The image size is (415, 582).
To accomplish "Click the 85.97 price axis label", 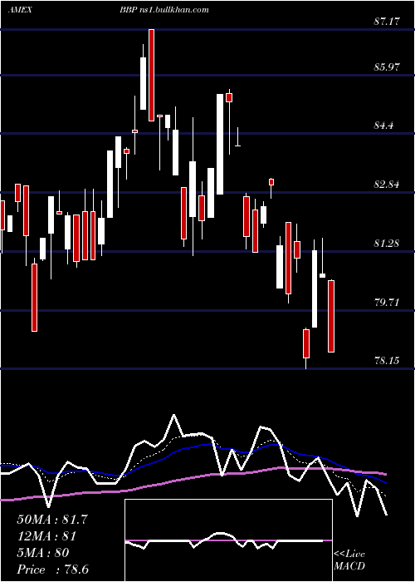I will coord(387,67).
